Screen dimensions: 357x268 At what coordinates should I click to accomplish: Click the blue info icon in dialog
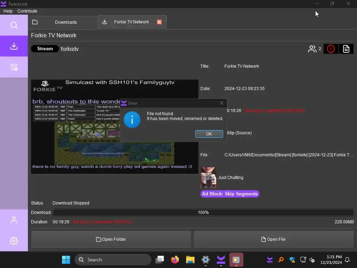132,120
